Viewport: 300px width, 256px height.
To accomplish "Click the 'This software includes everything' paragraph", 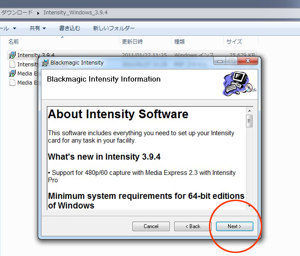I will [141, 137].
